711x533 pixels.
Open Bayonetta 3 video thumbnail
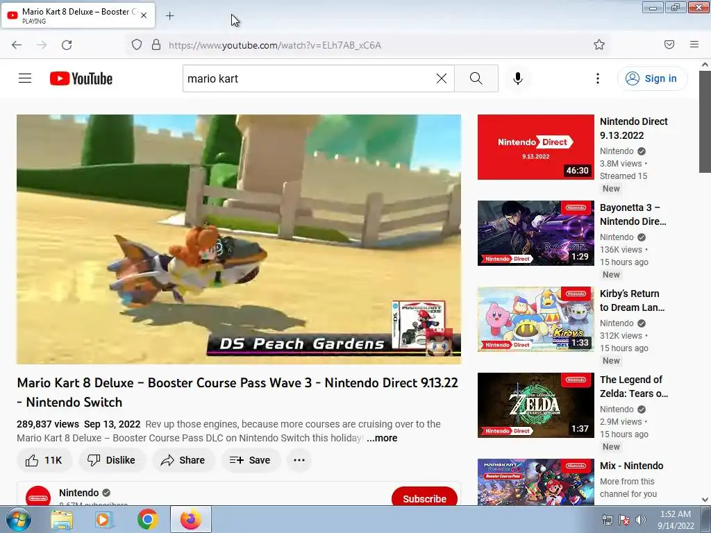535,233
